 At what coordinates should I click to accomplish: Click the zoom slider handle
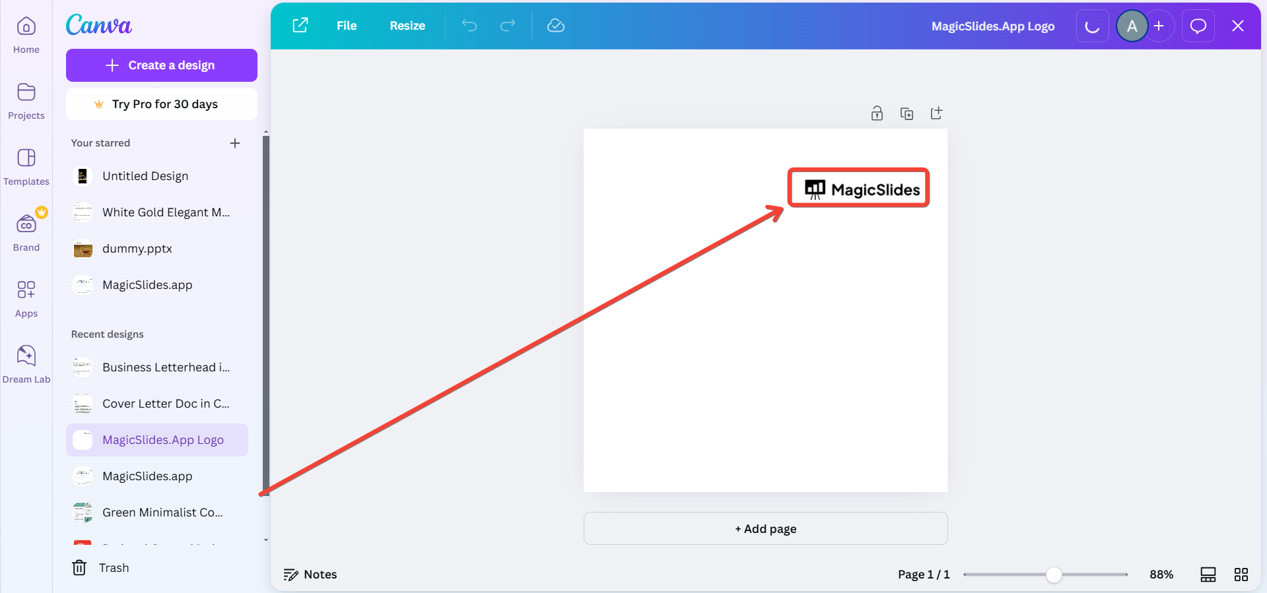(x=1054, y=575)
